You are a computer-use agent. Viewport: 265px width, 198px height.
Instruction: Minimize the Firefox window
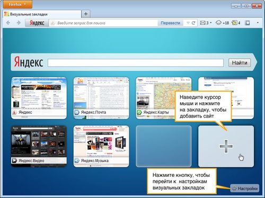click(236, 6)
